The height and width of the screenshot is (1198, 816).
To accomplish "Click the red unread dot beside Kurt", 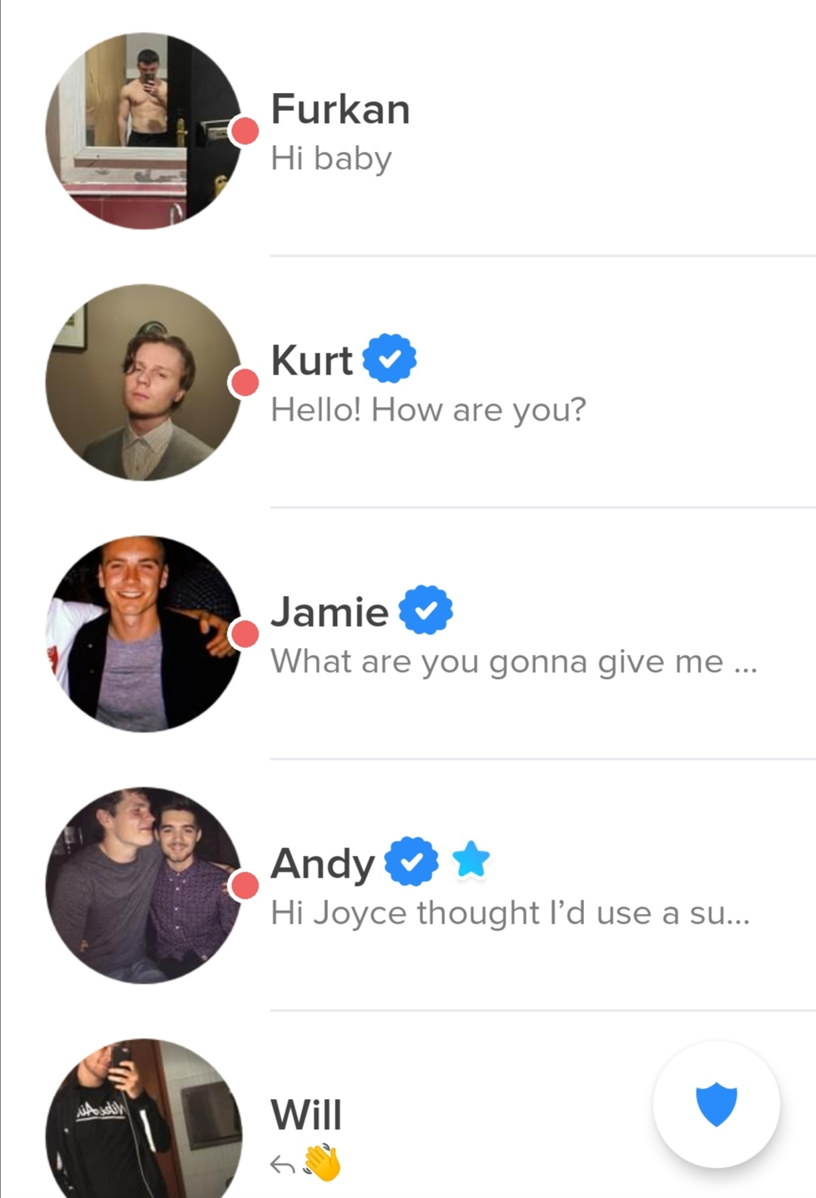I will (x=244, y=382).
